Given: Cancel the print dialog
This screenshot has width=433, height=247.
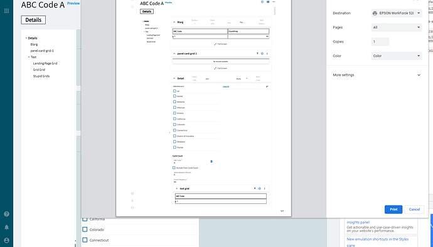Looking at the screenshot, I should point(414,209).
